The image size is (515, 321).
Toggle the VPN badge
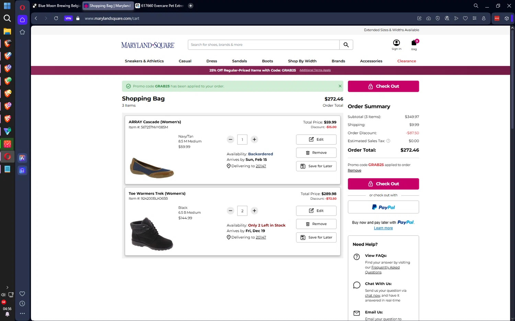(x=68, y=18)
